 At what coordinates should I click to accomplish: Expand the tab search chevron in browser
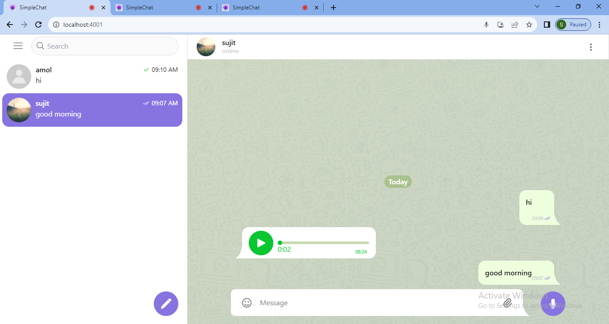537,7
